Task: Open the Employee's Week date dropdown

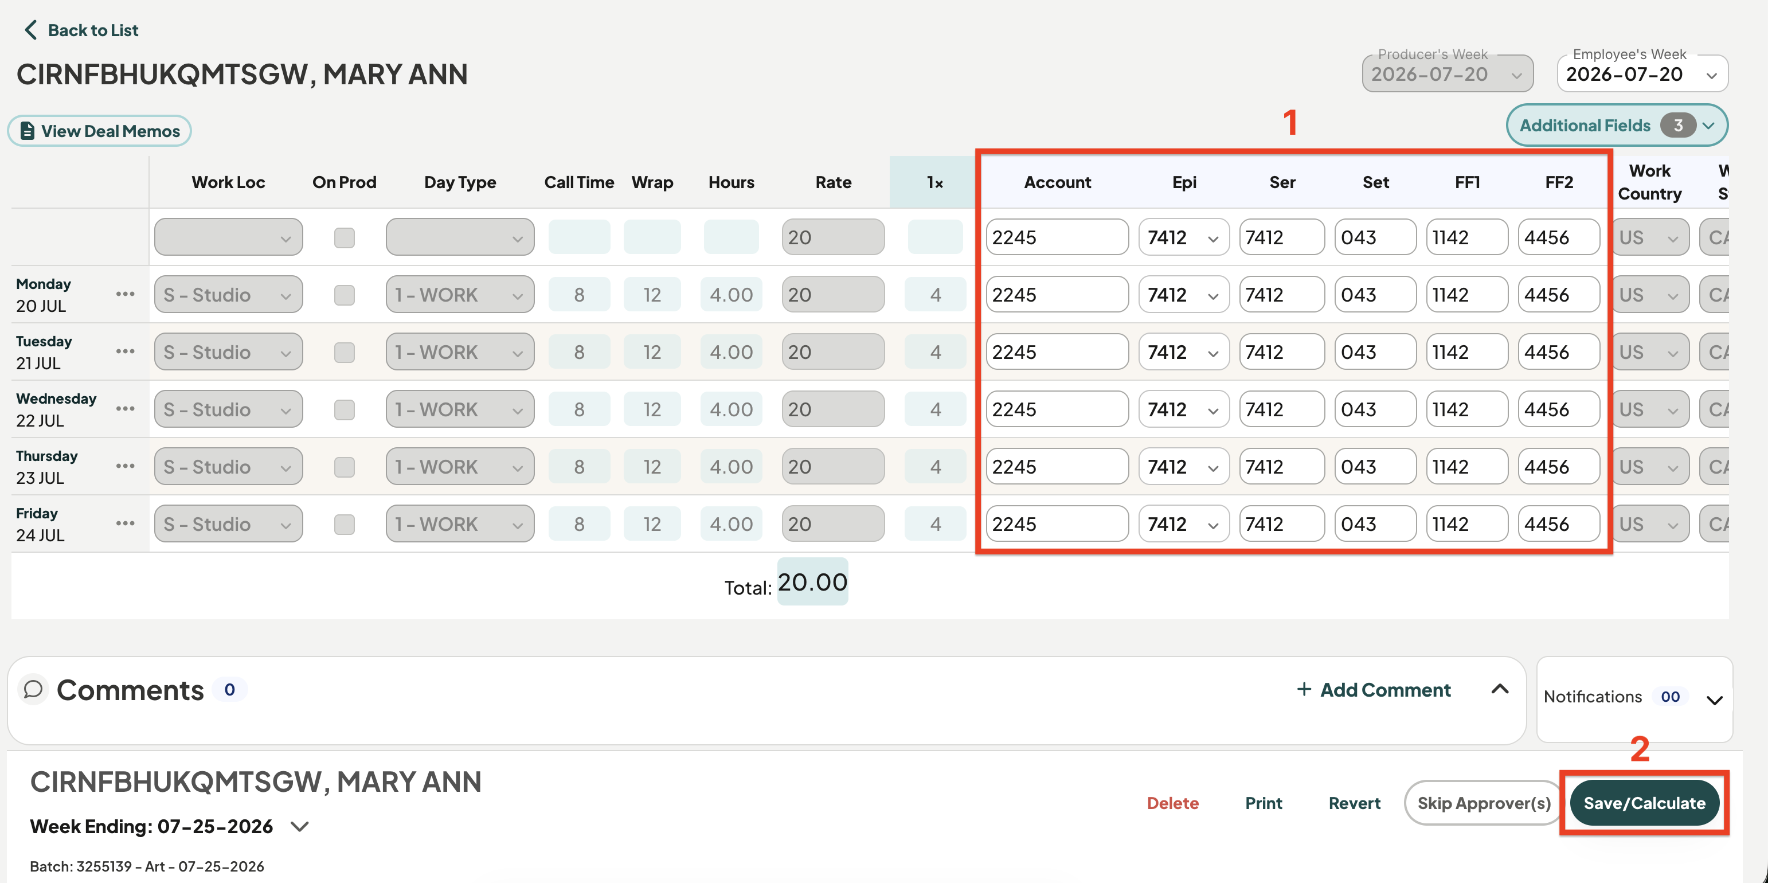Action: pos(1642,73)
